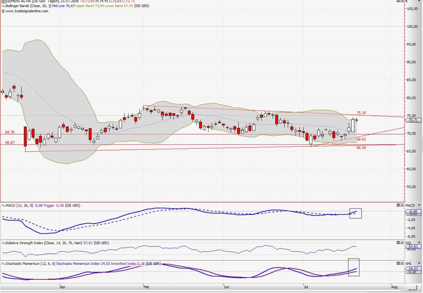
Task: Click the -4,00 tick on MACD axis
Action: 411,228
